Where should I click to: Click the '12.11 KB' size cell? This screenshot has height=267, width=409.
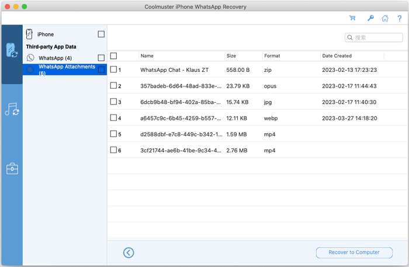pos(237,119)
